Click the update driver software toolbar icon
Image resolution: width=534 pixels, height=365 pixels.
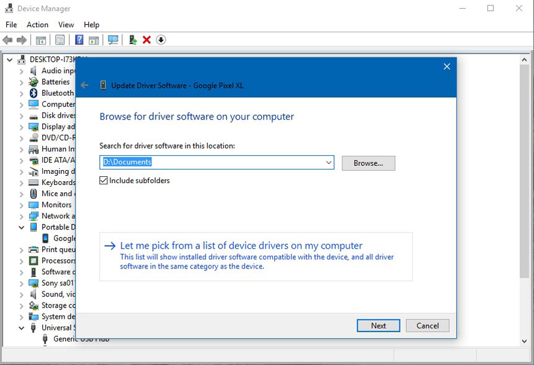pyautogui.click(x=133, y=40)
